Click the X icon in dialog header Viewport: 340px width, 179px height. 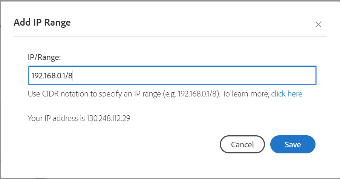(318, 24)
